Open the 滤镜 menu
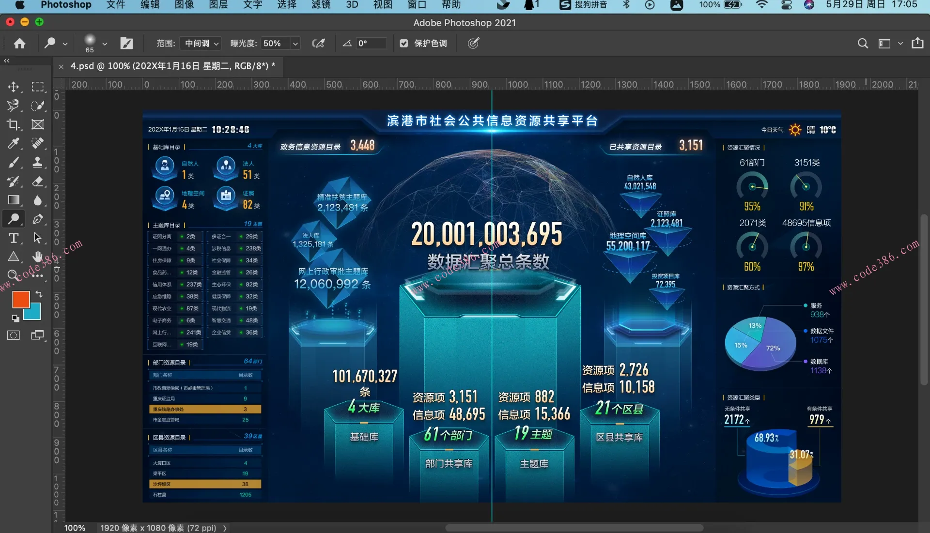930x533 pixels. pyautogui.click(x=321, y=5)
